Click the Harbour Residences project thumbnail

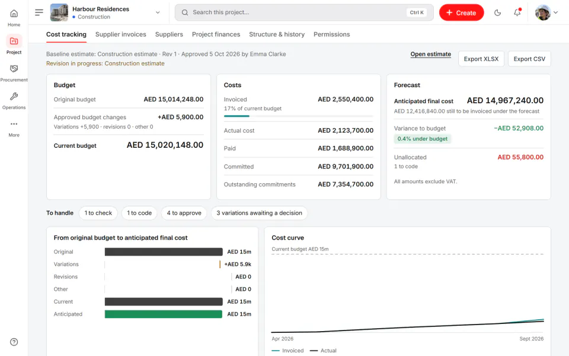(x=59, y=12)
